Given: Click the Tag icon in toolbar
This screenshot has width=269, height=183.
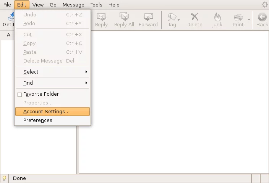Looking at the screenshot, I should (172, 17).
